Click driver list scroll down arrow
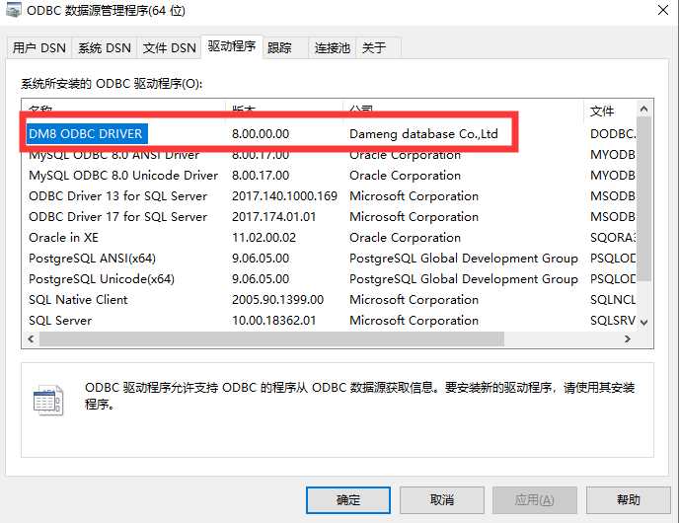Screen dimensions: 679x523 643,322
